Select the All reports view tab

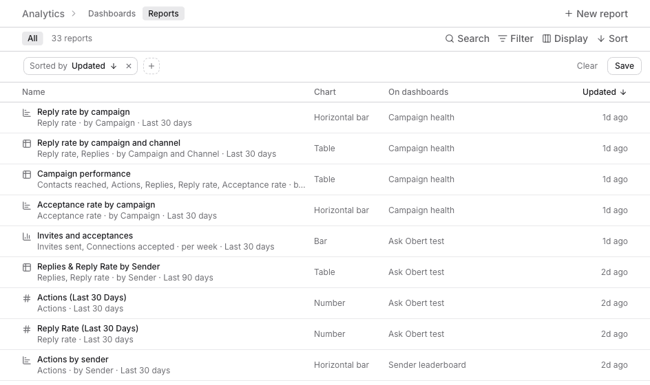32,38
